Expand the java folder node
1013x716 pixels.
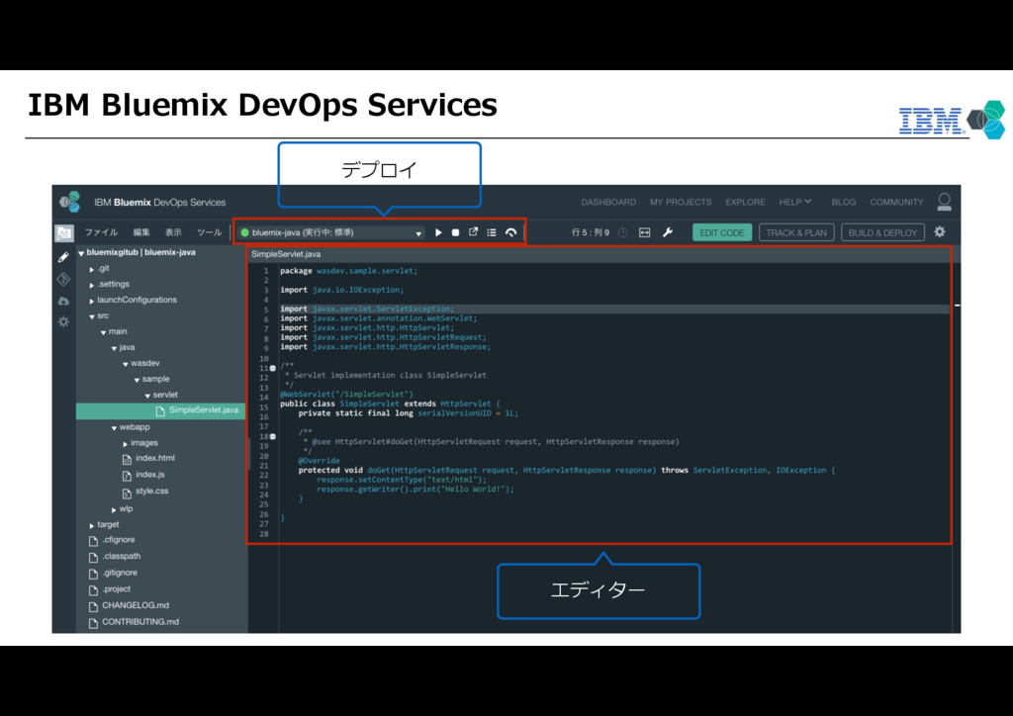click(114, 348)
